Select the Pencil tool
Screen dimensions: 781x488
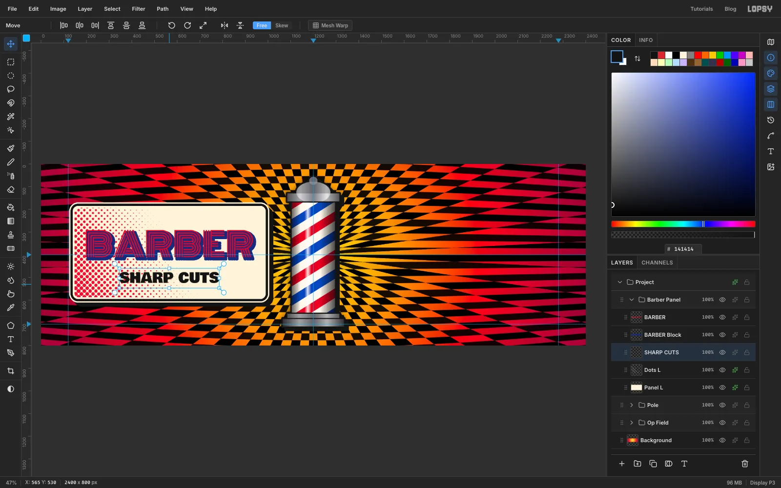[x=11, y=162]
